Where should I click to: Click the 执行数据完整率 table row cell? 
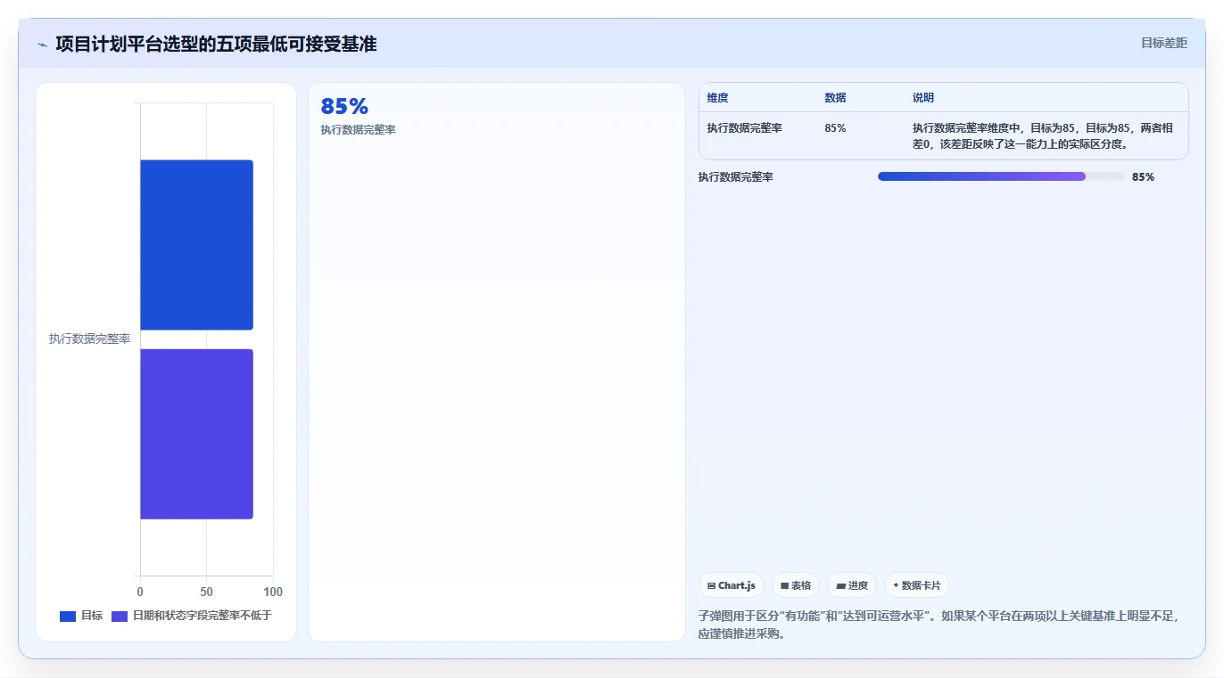(x=745, y=128)
